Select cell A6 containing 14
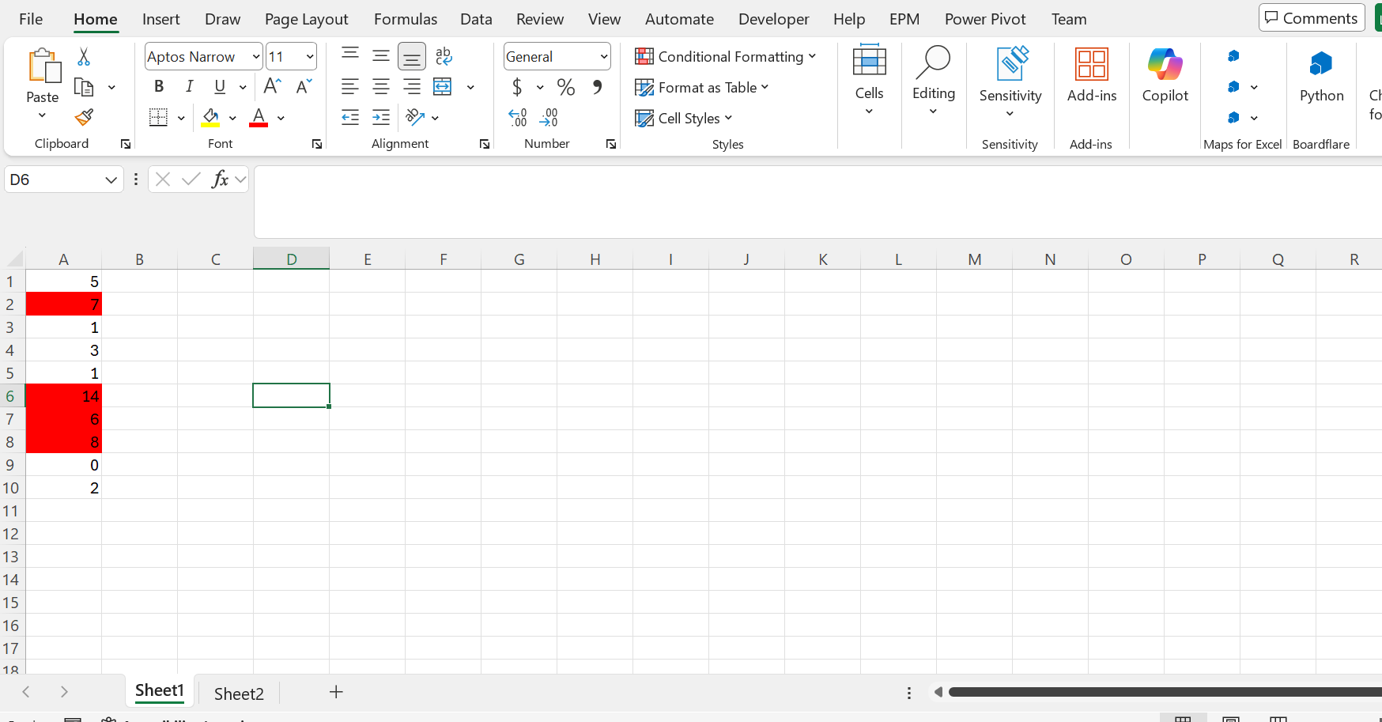The width and height of the screenshot is (1382, 722). [63, 396]
